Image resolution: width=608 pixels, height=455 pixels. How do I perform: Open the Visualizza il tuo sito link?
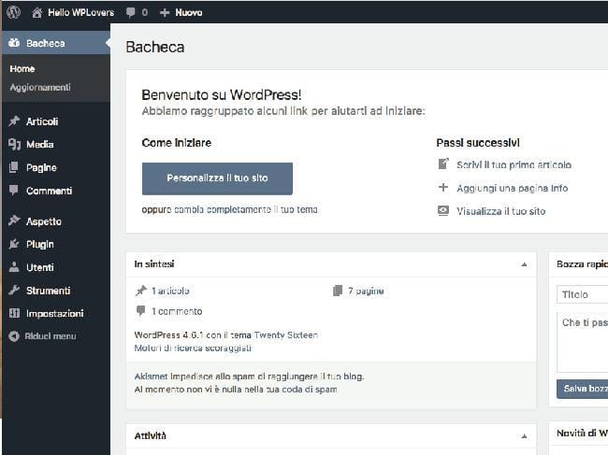[x=500, y=211]
